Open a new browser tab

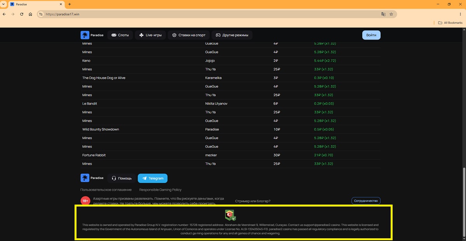(70, 4)
